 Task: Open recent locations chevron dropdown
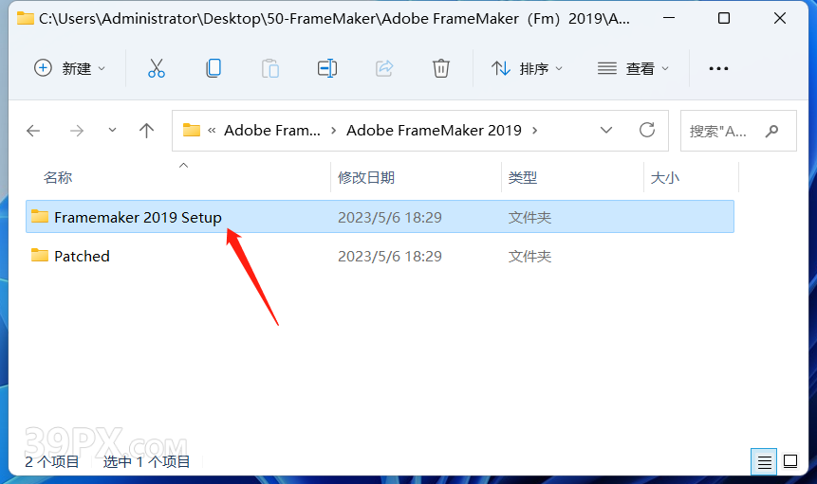pos(112,130)
